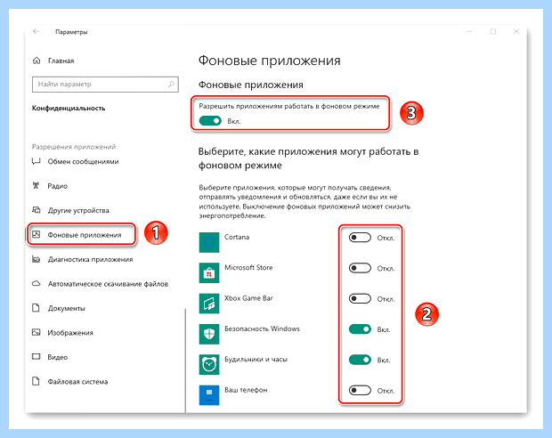
Task: Select Документы in sidebar
Action: [67, 308]
